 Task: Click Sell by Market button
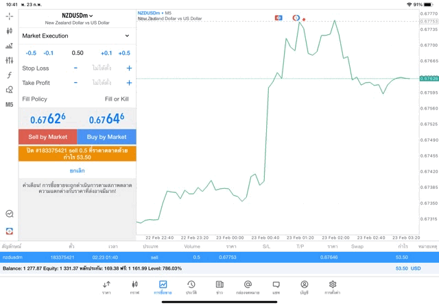click(48, 137)
